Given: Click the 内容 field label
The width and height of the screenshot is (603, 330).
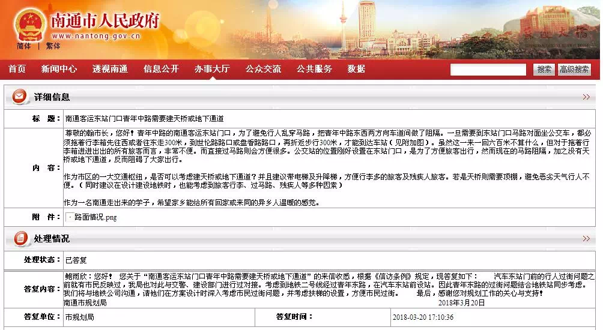Looking at the screenshot, I should click(46, 168).
